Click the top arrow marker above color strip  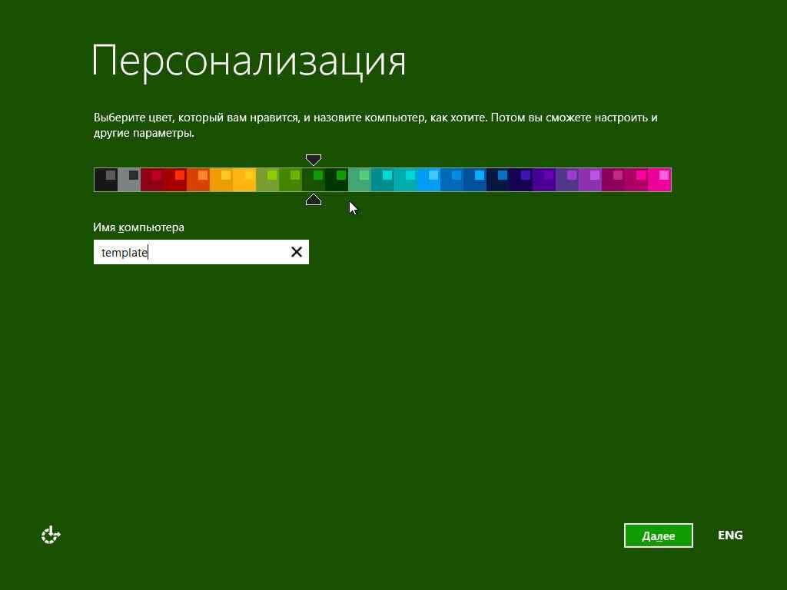click(313, 160)
